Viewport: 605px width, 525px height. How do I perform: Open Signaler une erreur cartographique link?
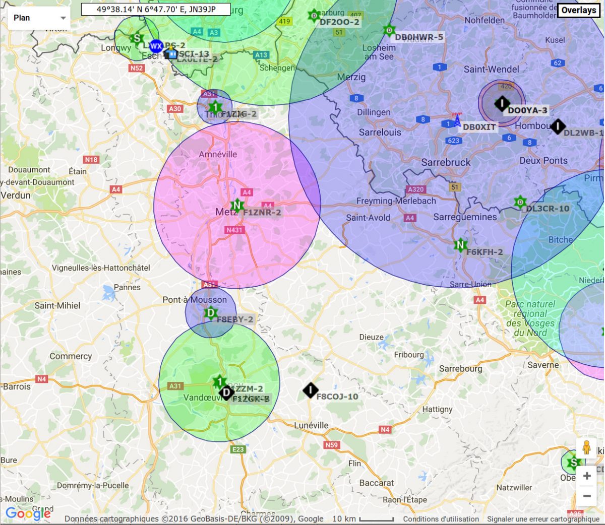coord(543,519)
